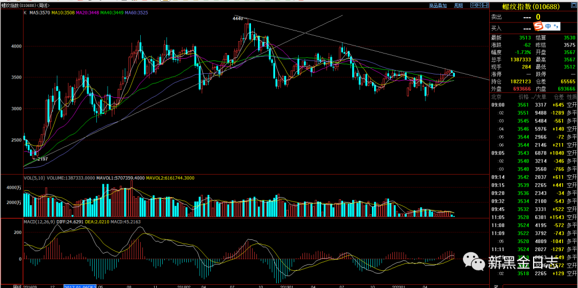Select the 北京 time column header
The width and height of the screenshot is (578, 288).
point(496,97)
